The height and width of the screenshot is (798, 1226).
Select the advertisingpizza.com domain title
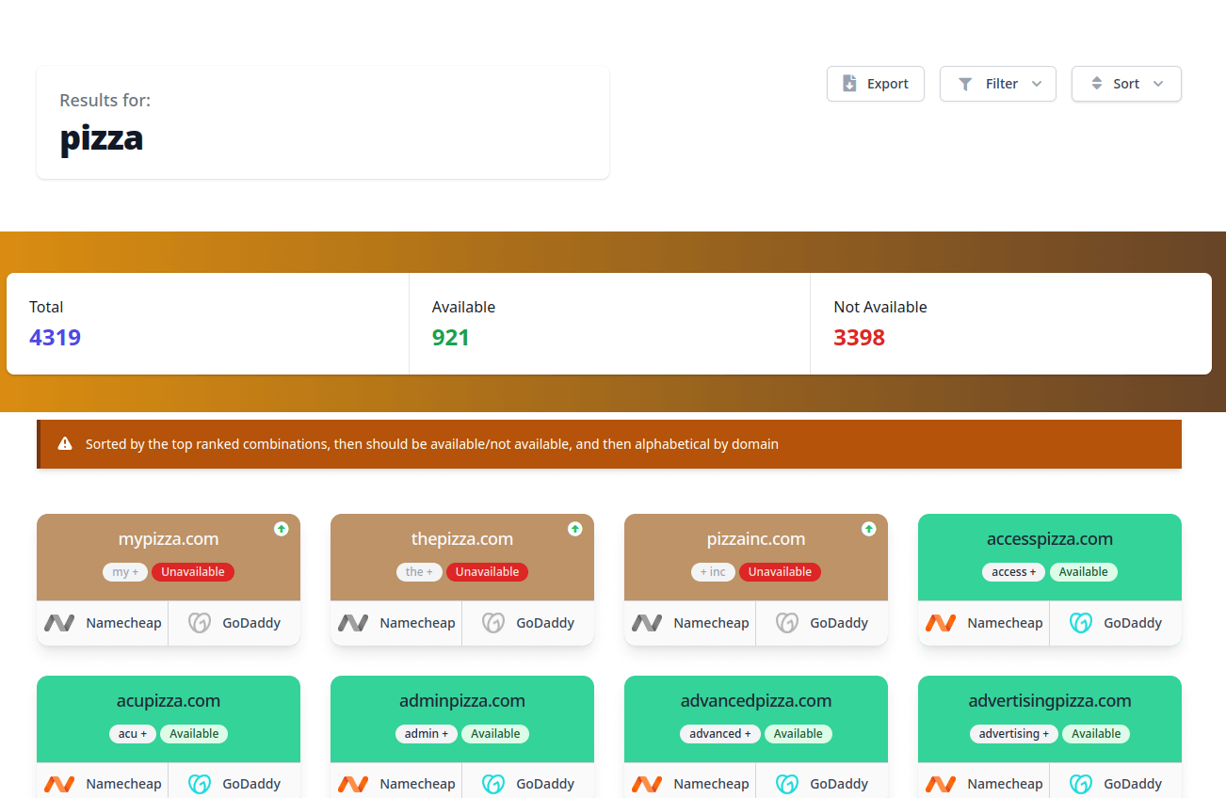[x=1050, y=701]
